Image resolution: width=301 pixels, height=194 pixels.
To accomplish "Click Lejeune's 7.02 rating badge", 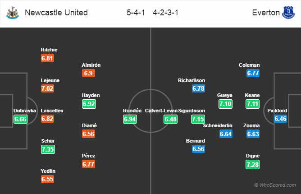I will (48, 89).
